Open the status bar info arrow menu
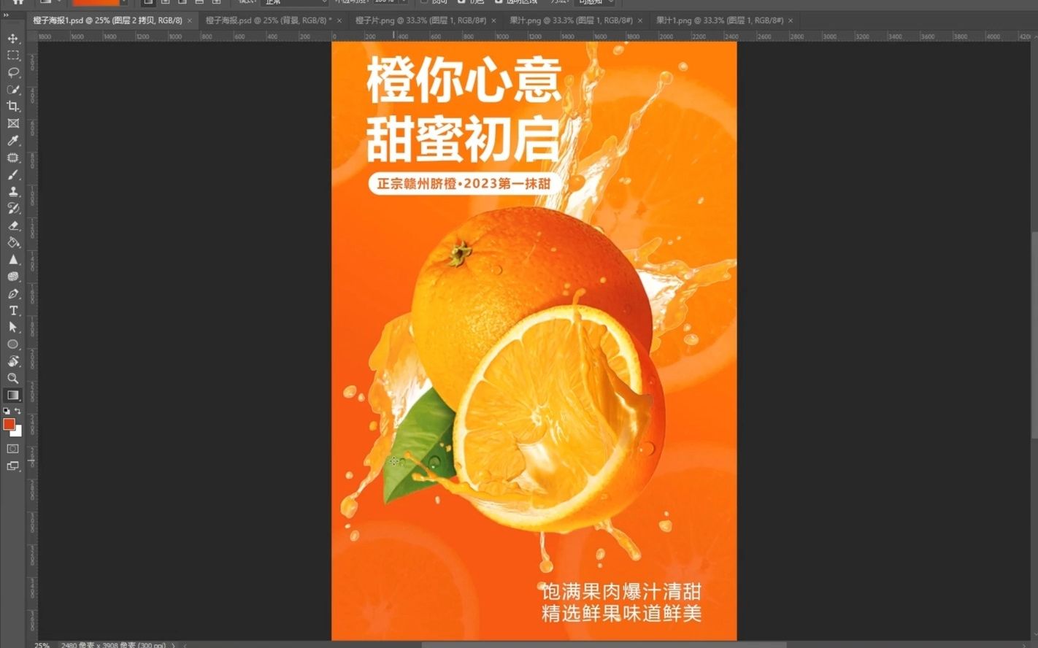1038x648 pixels. tap(174, 645)
